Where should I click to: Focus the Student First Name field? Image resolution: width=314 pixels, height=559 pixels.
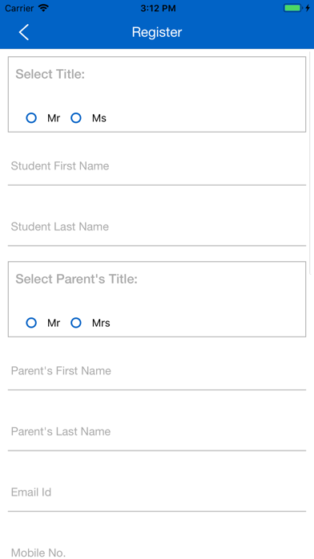(x=157, y=166)
